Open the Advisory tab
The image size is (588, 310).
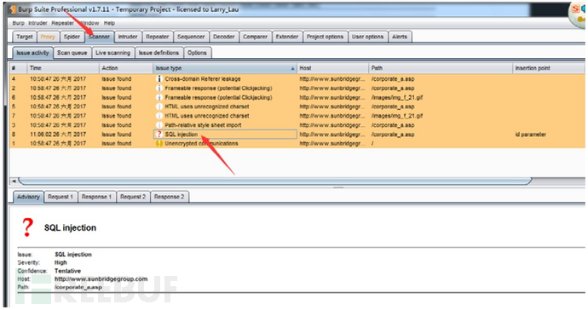pos(28,197)
